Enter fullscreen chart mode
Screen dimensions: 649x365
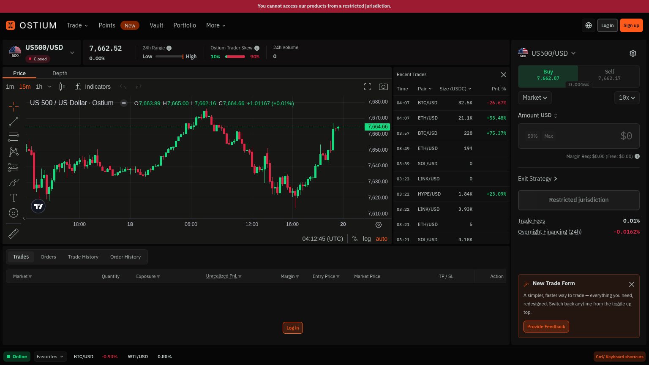[368, 87]
